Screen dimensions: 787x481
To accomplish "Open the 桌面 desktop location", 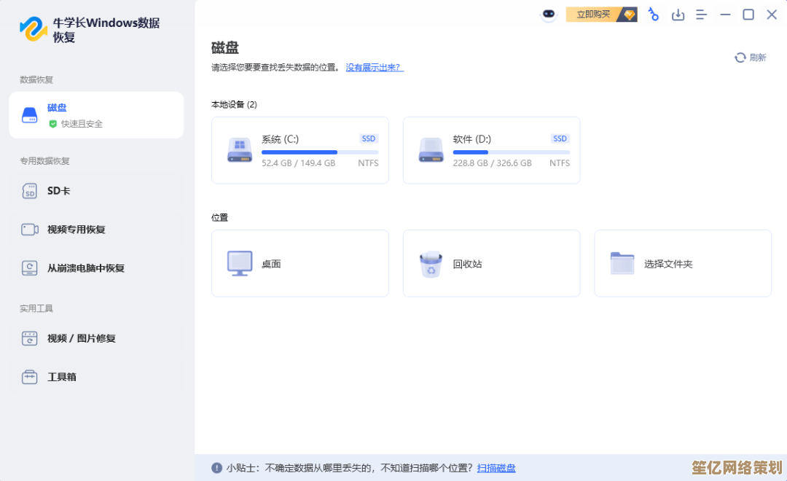I will [x=299, y=263].
